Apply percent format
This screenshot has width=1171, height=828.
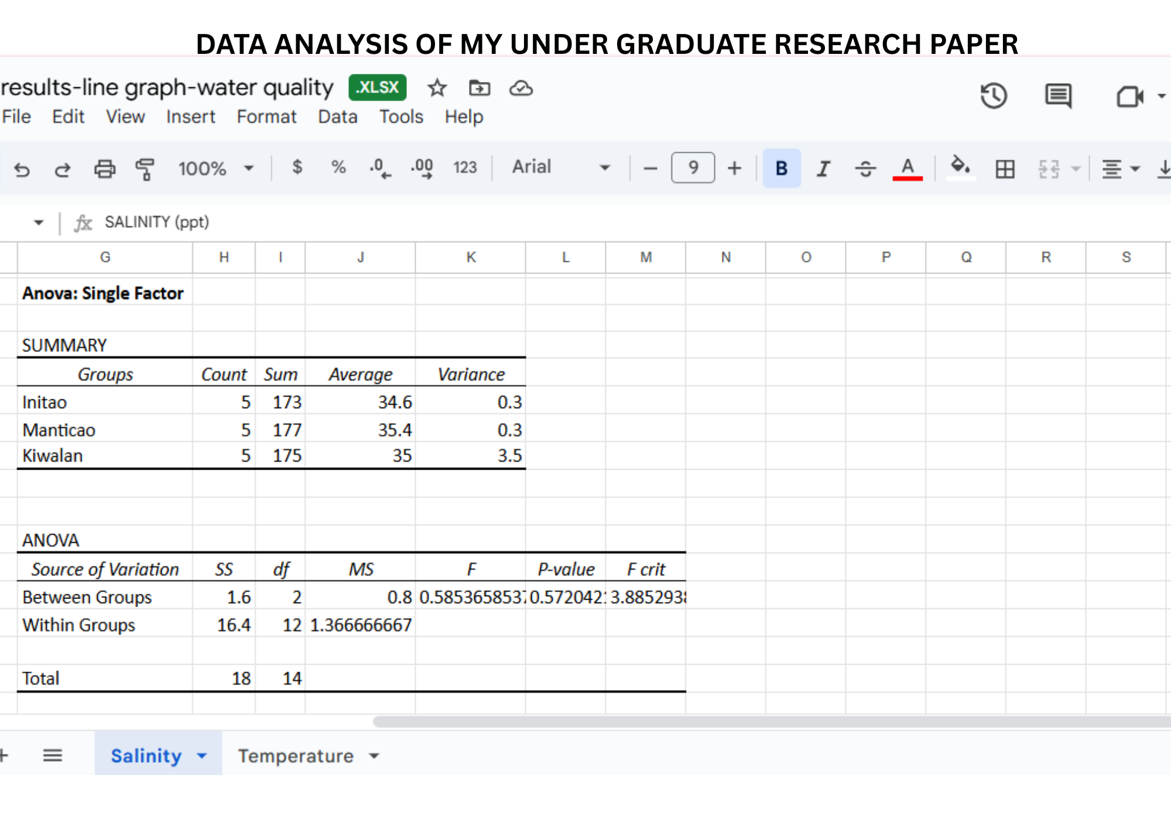(x=338, y=167)
